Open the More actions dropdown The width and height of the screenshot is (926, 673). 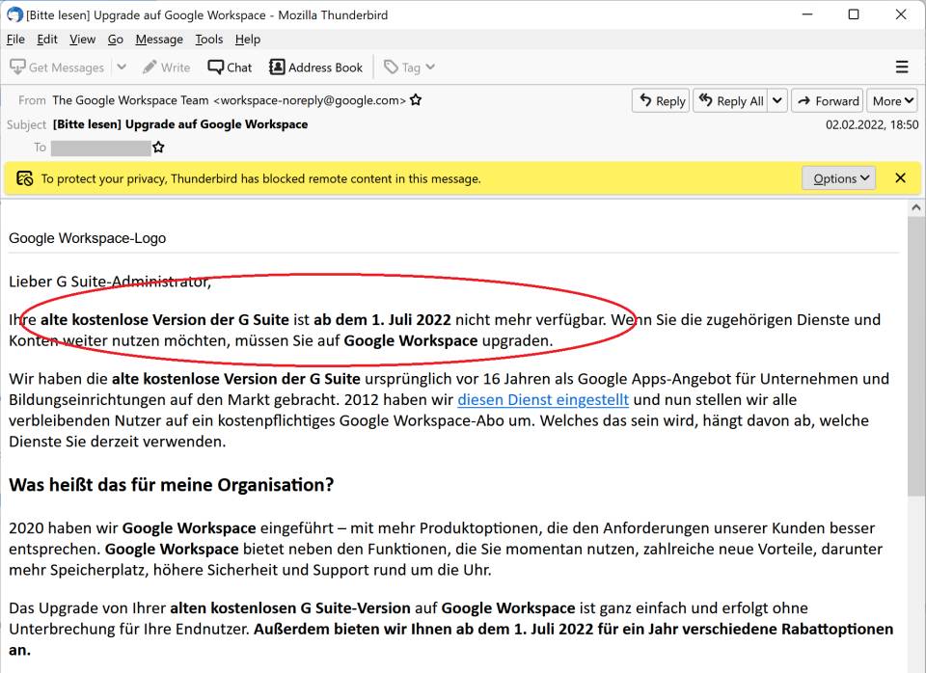(891, 101)
